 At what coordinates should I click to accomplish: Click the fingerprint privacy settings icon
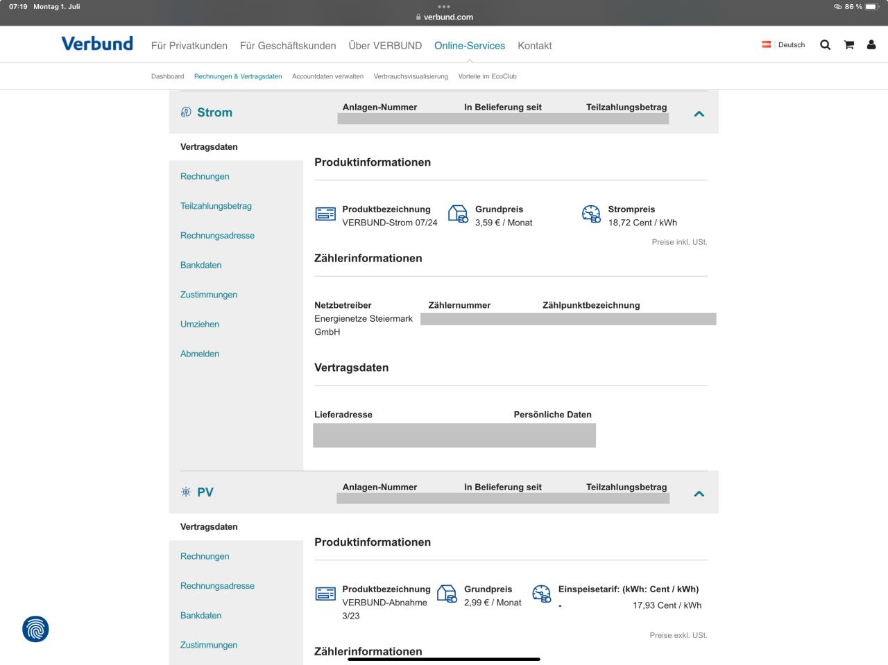[35, 629]
